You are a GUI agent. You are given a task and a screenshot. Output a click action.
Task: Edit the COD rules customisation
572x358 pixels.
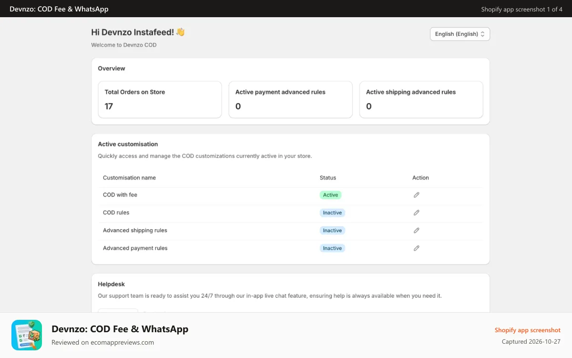[x=416, y=212]
